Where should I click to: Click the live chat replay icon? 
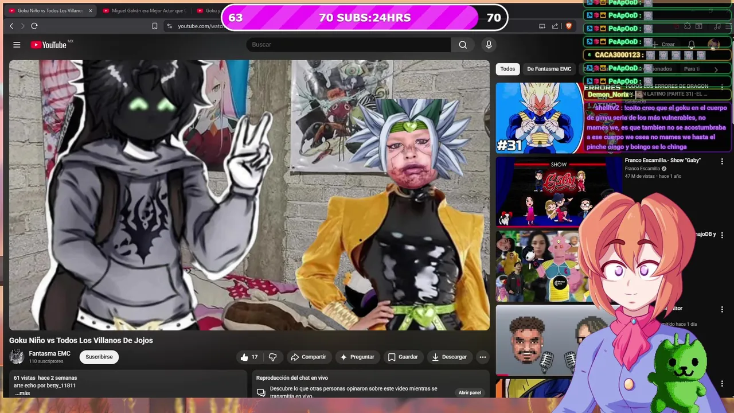coord(261,392)
